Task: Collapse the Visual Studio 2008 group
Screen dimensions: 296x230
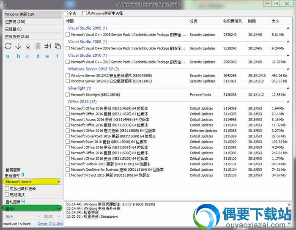Action: [x=288, y=42]
